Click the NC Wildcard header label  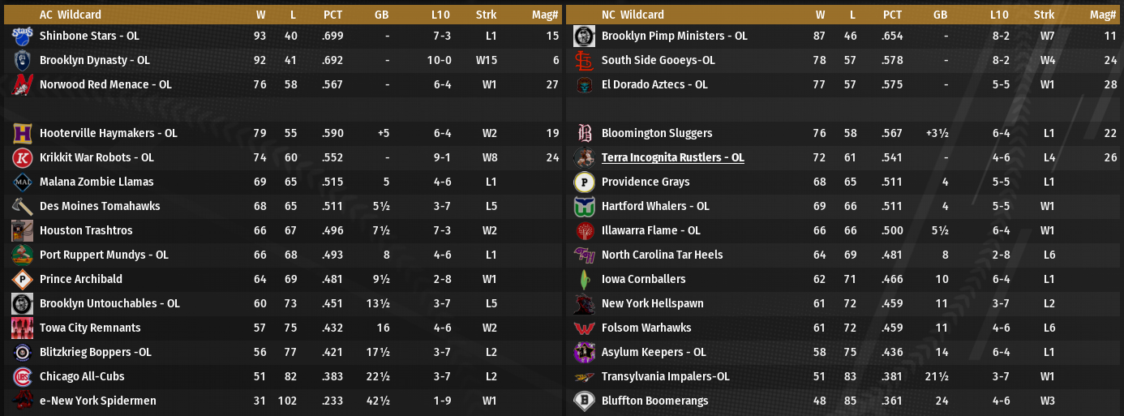pos(633,15)
